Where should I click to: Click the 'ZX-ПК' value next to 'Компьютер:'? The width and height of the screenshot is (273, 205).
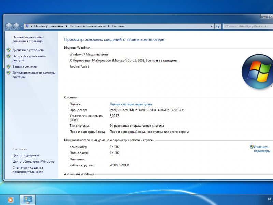click(x=114, y=147)
